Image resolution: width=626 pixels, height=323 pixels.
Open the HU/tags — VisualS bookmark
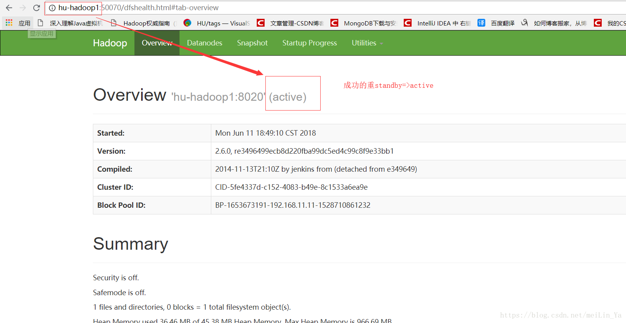click(x=217, y=23)
